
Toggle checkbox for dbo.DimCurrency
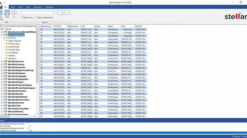tap(4, 64)
